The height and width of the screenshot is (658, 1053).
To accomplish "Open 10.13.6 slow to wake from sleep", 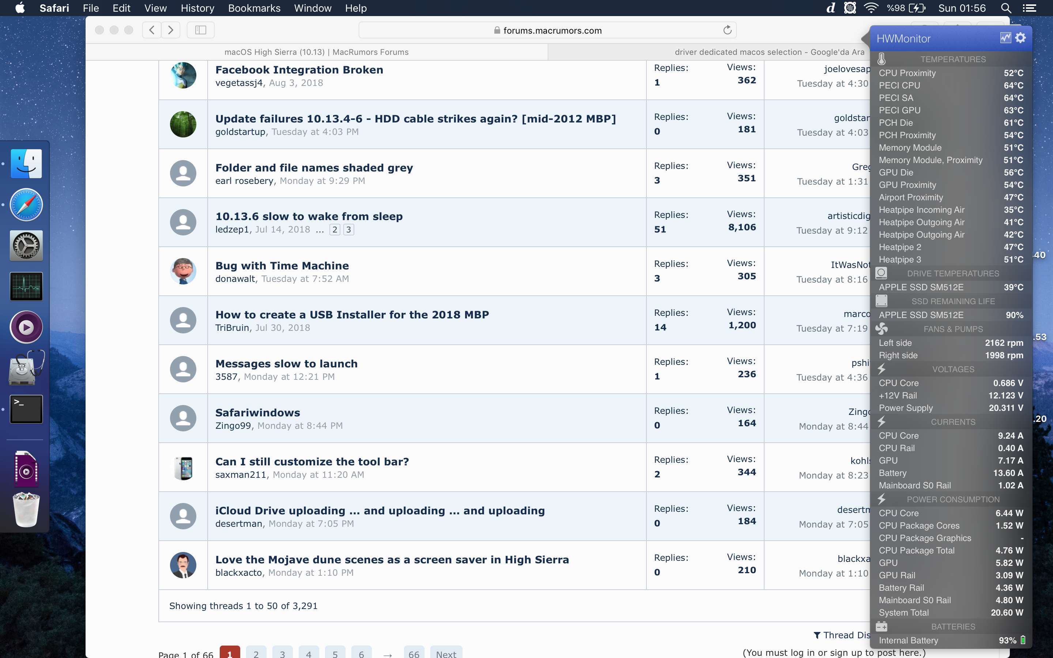I will [309, 216].
